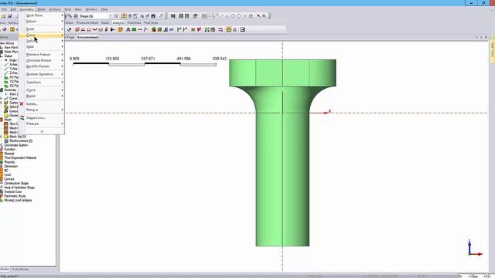Open the Datum submenu
Screen dimensions: 495x278
click(x=42, y=21)
